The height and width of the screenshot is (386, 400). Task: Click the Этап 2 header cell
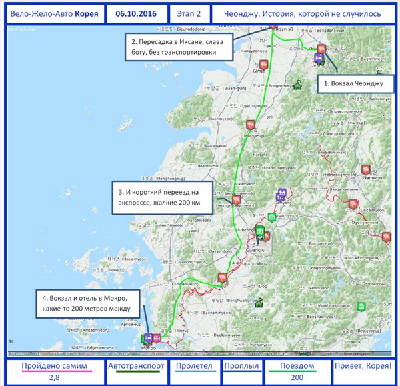pyautogui.click(x=189, y=14)
